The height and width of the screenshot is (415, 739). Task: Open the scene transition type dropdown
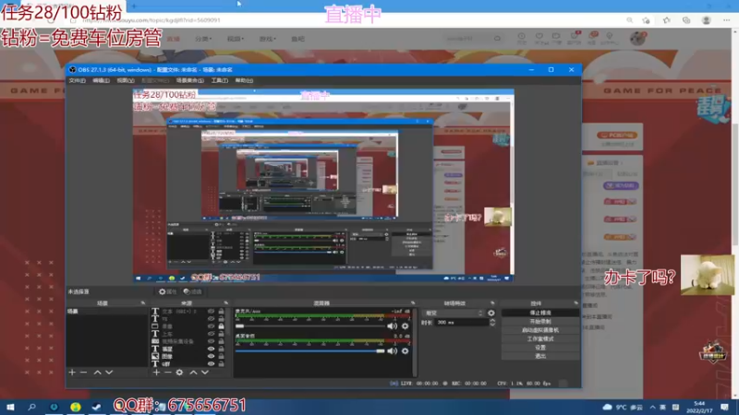(454, 313)
